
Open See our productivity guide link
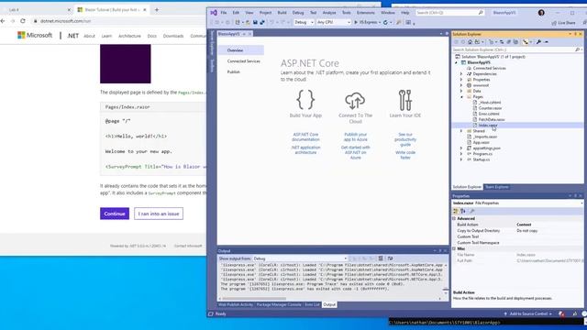point(405,139)
